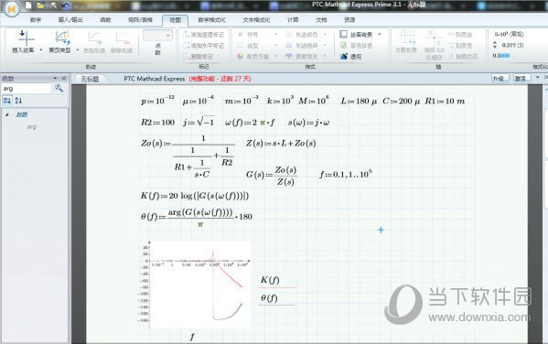Close the functions panel with the X
This screenshot has height=344, width=548.
(x=64, y=79)
